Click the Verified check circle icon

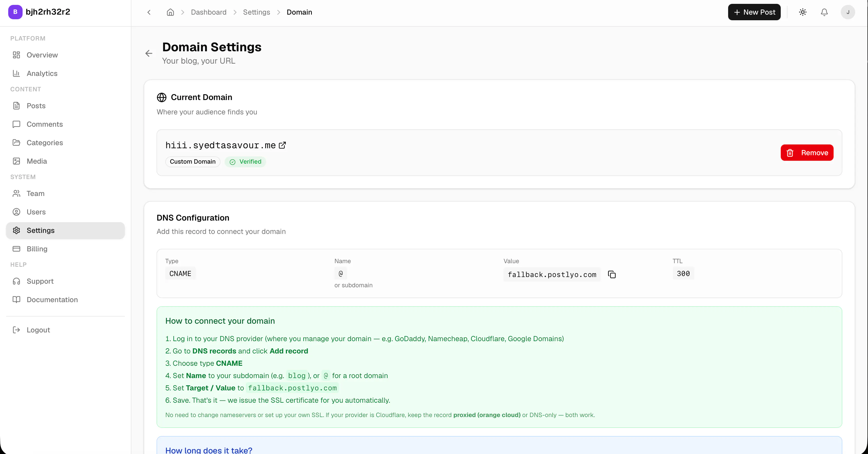click(233, 162)
